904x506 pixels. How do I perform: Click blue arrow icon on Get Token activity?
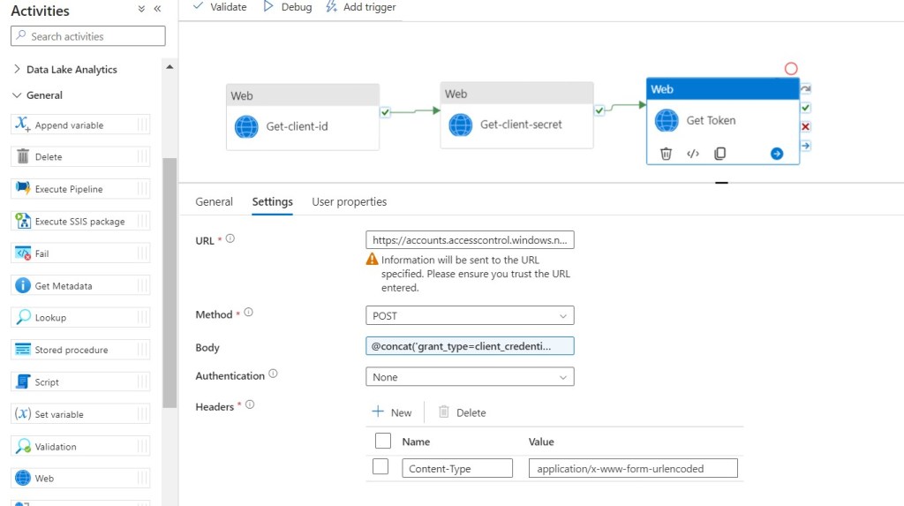coord(777,154)
